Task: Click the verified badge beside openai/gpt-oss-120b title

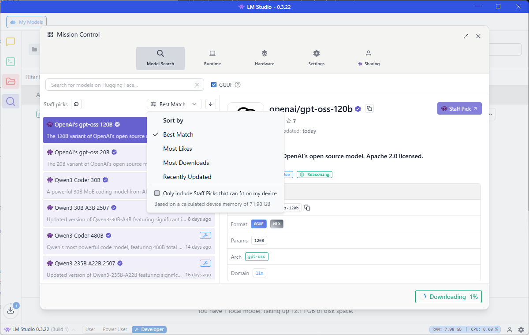Action: pyautogui.click(x=358, y=109)
